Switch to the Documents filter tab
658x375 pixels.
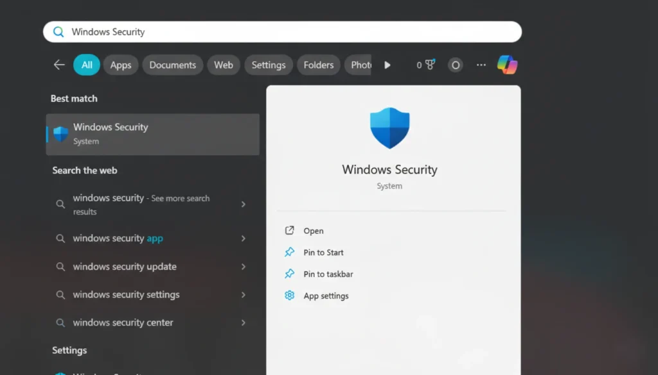(172, 65)
